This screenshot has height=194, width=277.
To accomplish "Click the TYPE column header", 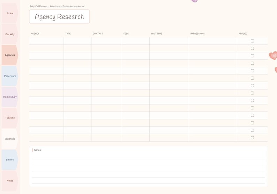I will coord(68,34).
